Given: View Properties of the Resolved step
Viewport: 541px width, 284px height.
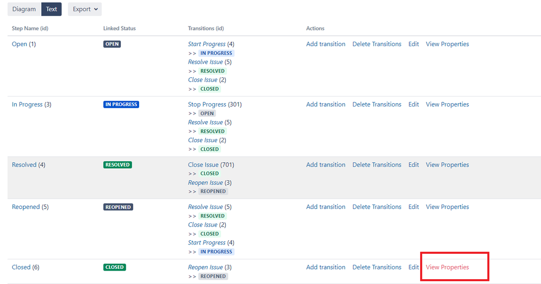Looking at the screenshot, I should [x=447, y=165].
